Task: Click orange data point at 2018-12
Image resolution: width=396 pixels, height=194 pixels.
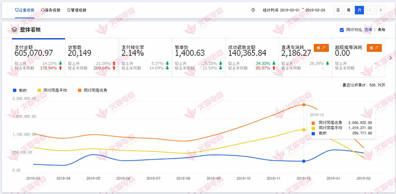Action: click(304, 105)
